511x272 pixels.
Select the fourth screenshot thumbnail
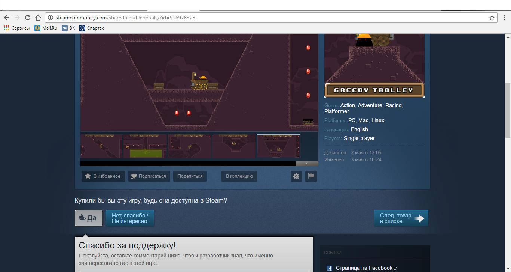pyautogui.click(x=234, y=146)
